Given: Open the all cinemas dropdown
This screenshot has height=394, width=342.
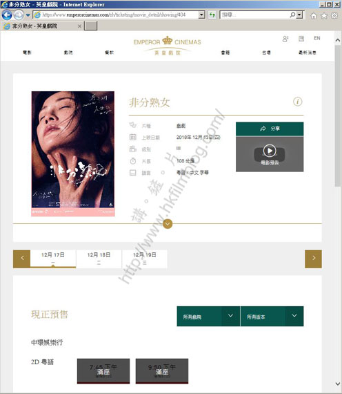Looking at the screenshot, I should [x=208, y=317].
